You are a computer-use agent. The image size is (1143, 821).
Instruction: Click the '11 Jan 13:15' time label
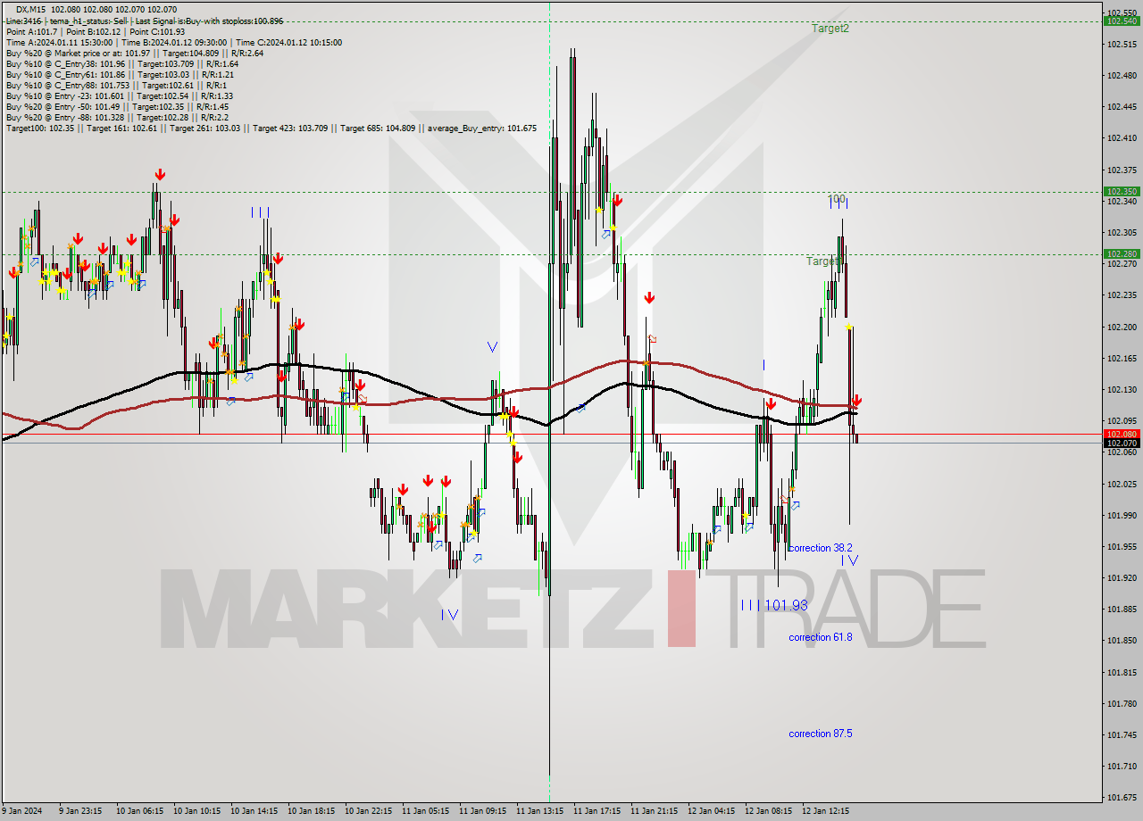539,811
